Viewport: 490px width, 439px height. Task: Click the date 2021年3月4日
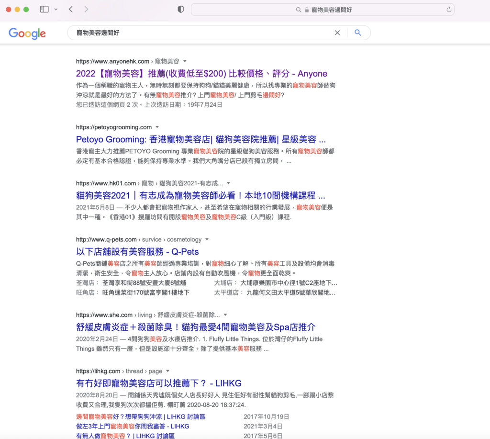(263, 427)
